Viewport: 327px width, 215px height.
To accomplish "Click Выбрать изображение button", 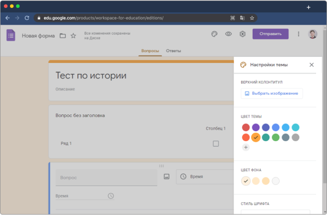I will [x=272, y=94].
